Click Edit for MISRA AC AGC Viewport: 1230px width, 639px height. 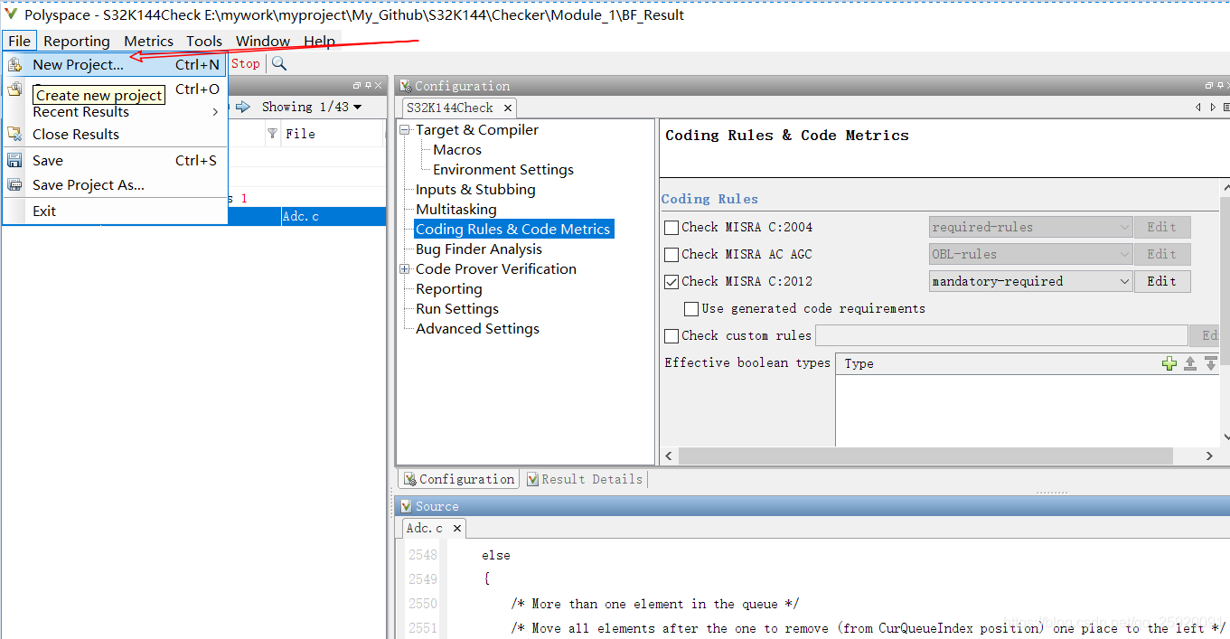[x=1162, y=254]
